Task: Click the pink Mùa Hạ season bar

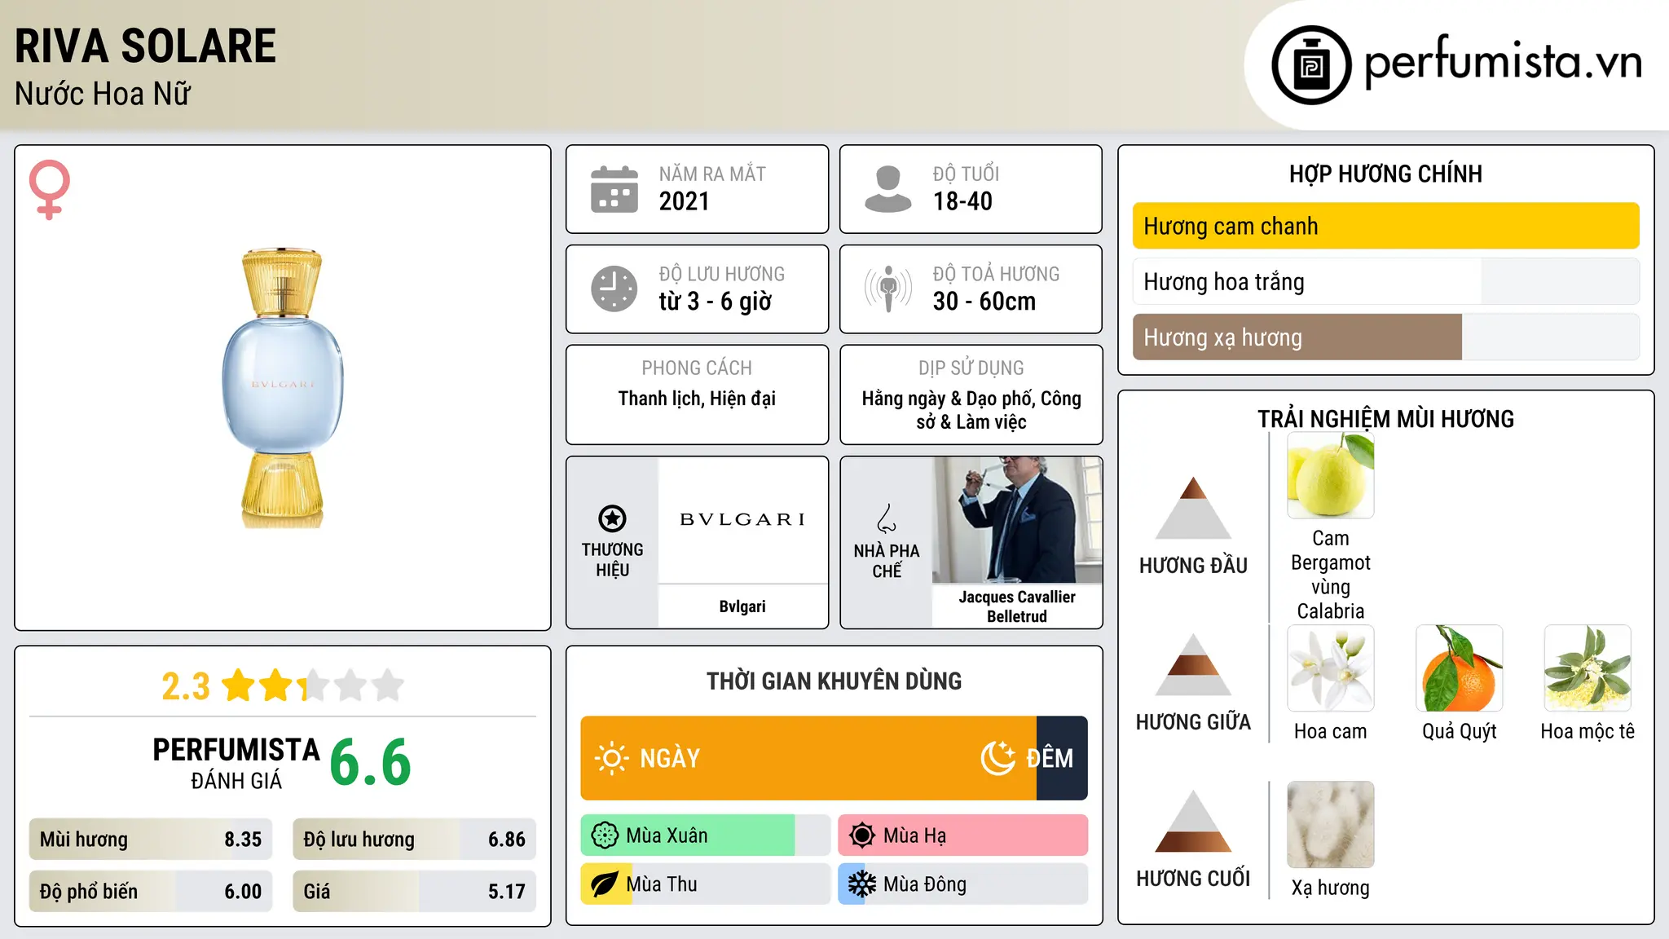Action: [x=963, y=835]
